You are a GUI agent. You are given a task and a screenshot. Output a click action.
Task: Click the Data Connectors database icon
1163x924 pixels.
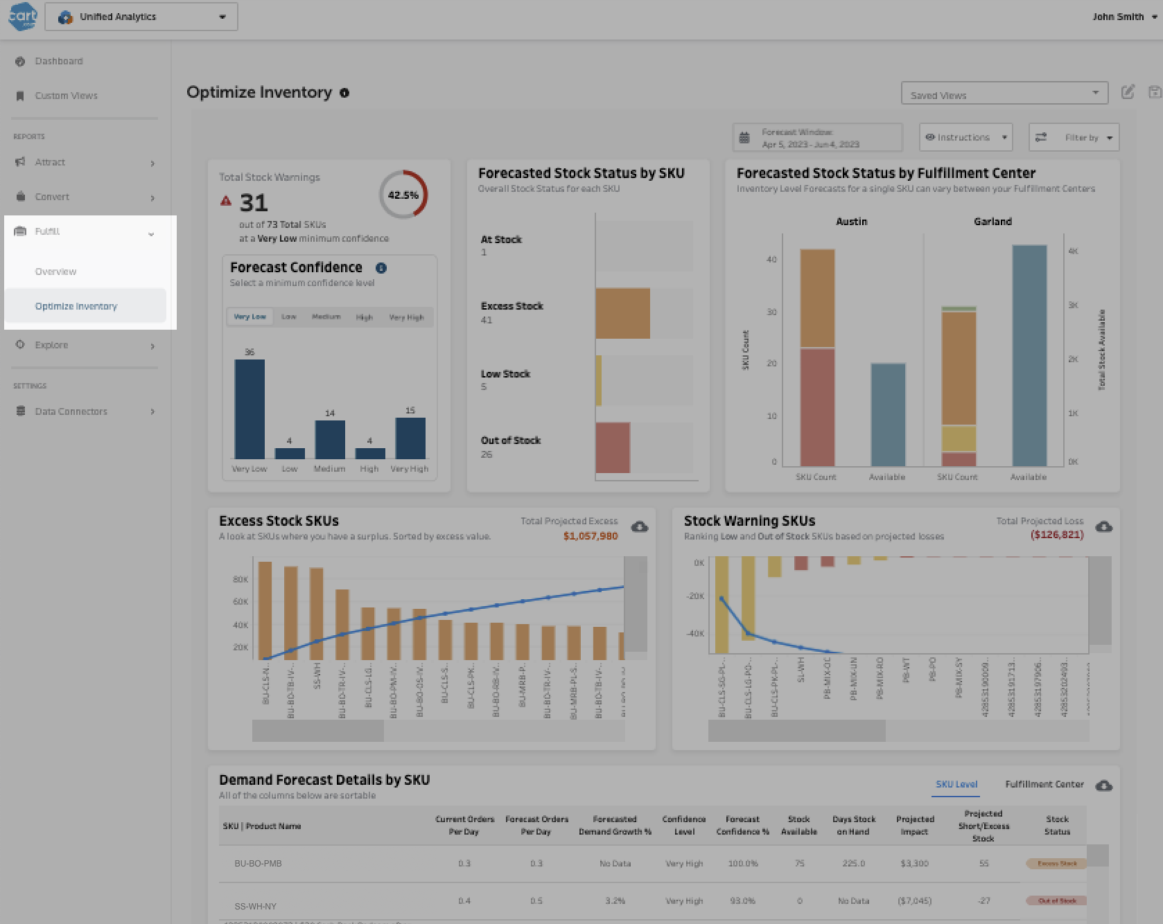(x=20, y=411)
